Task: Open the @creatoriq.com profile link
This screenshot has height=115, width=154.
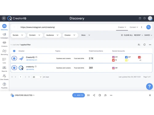Action: pos(32,60)
